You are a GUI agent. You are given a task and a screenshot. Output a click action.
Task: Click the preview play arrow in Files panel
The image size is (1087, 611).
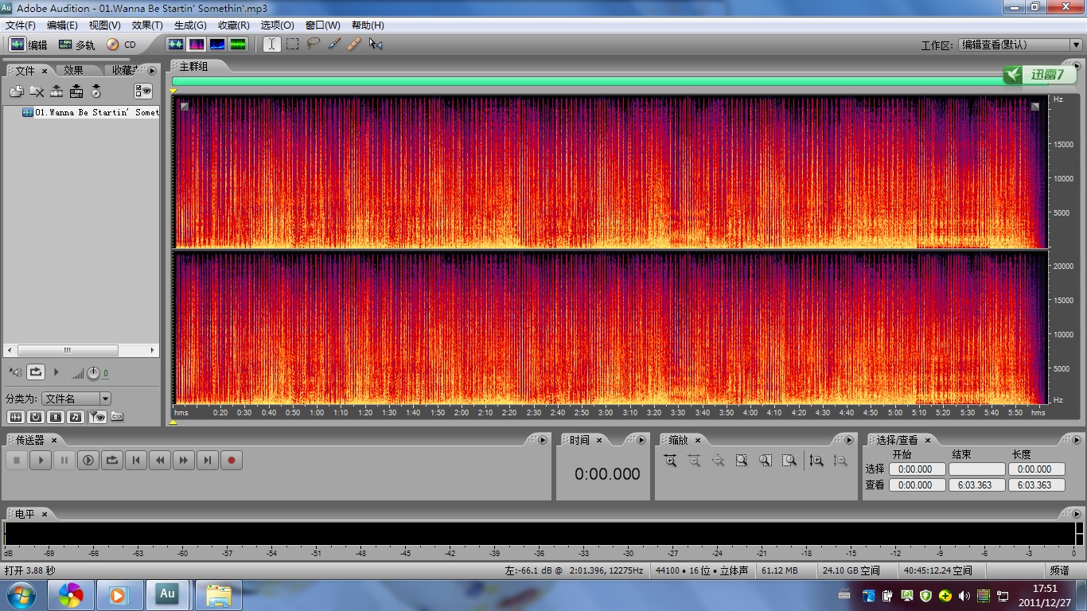tap(56, 372)
